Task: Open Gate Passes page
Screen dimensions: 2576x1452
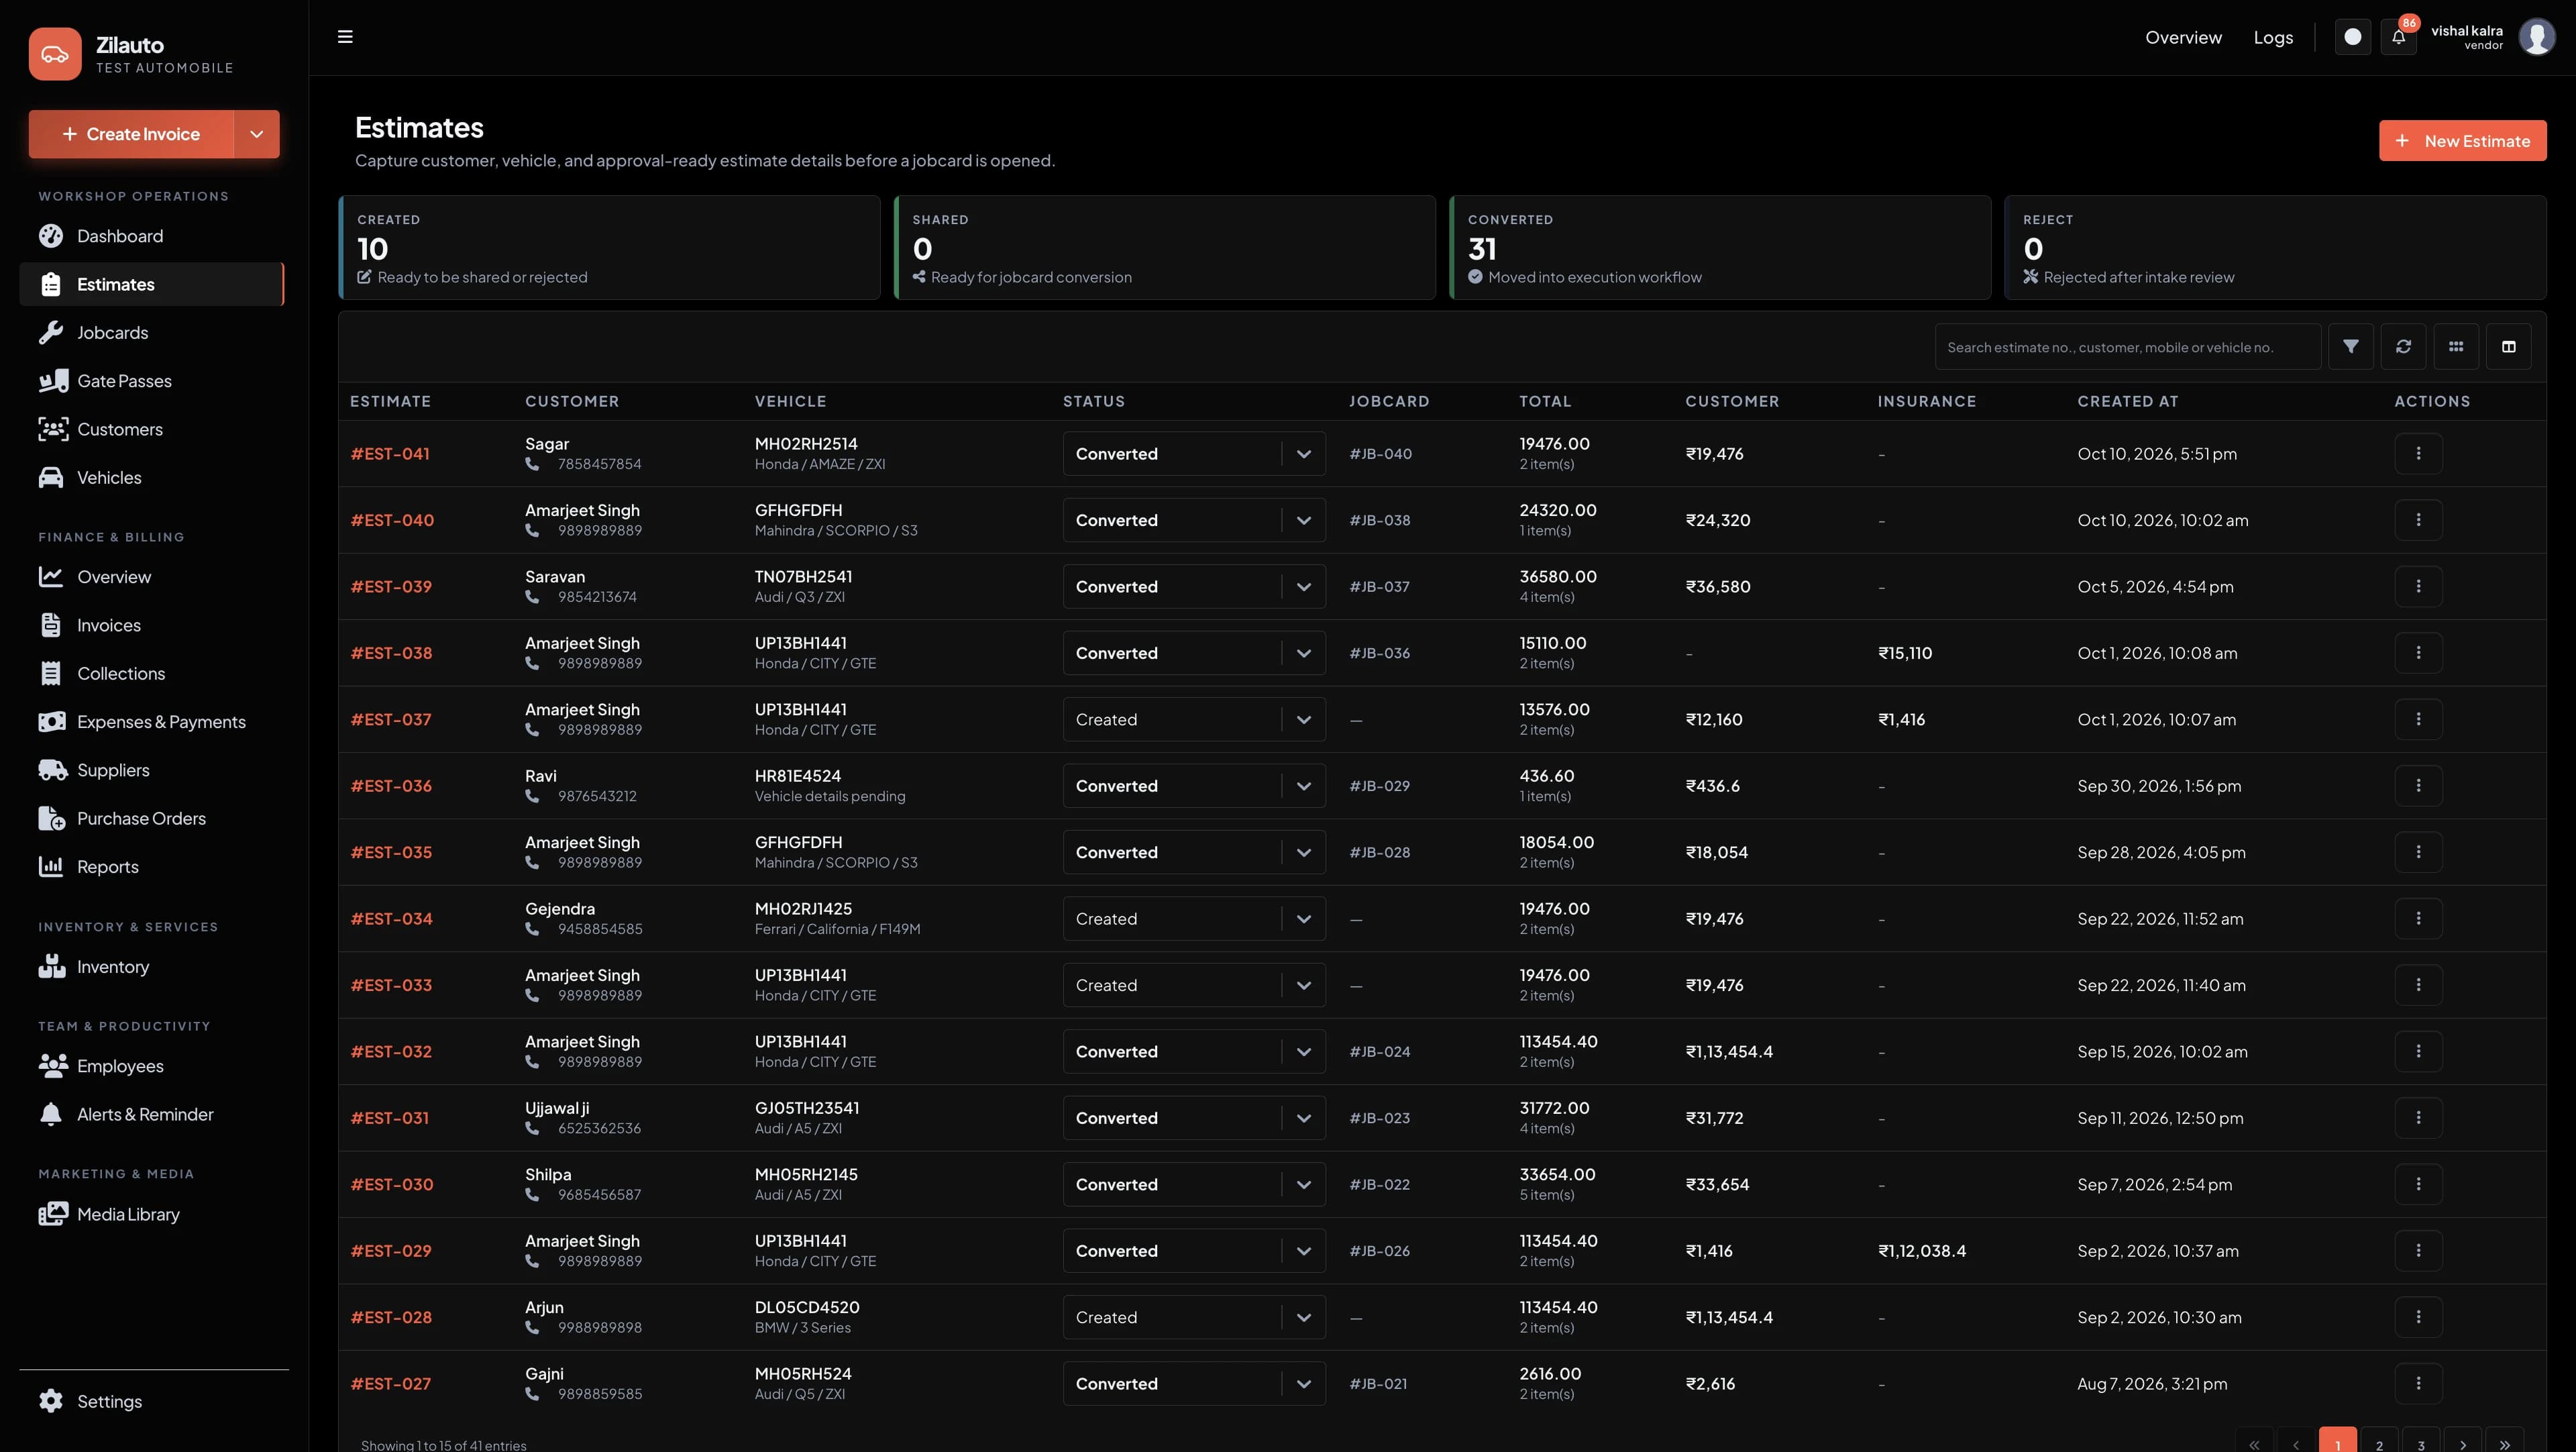Action: point(152,381)
